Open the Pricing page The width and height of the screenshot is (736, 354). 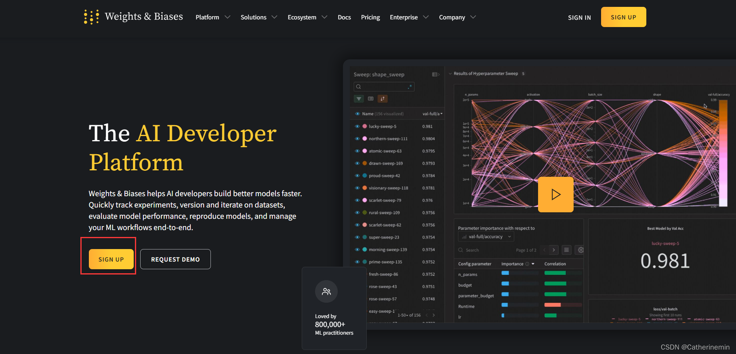click(x=370, y=17)
